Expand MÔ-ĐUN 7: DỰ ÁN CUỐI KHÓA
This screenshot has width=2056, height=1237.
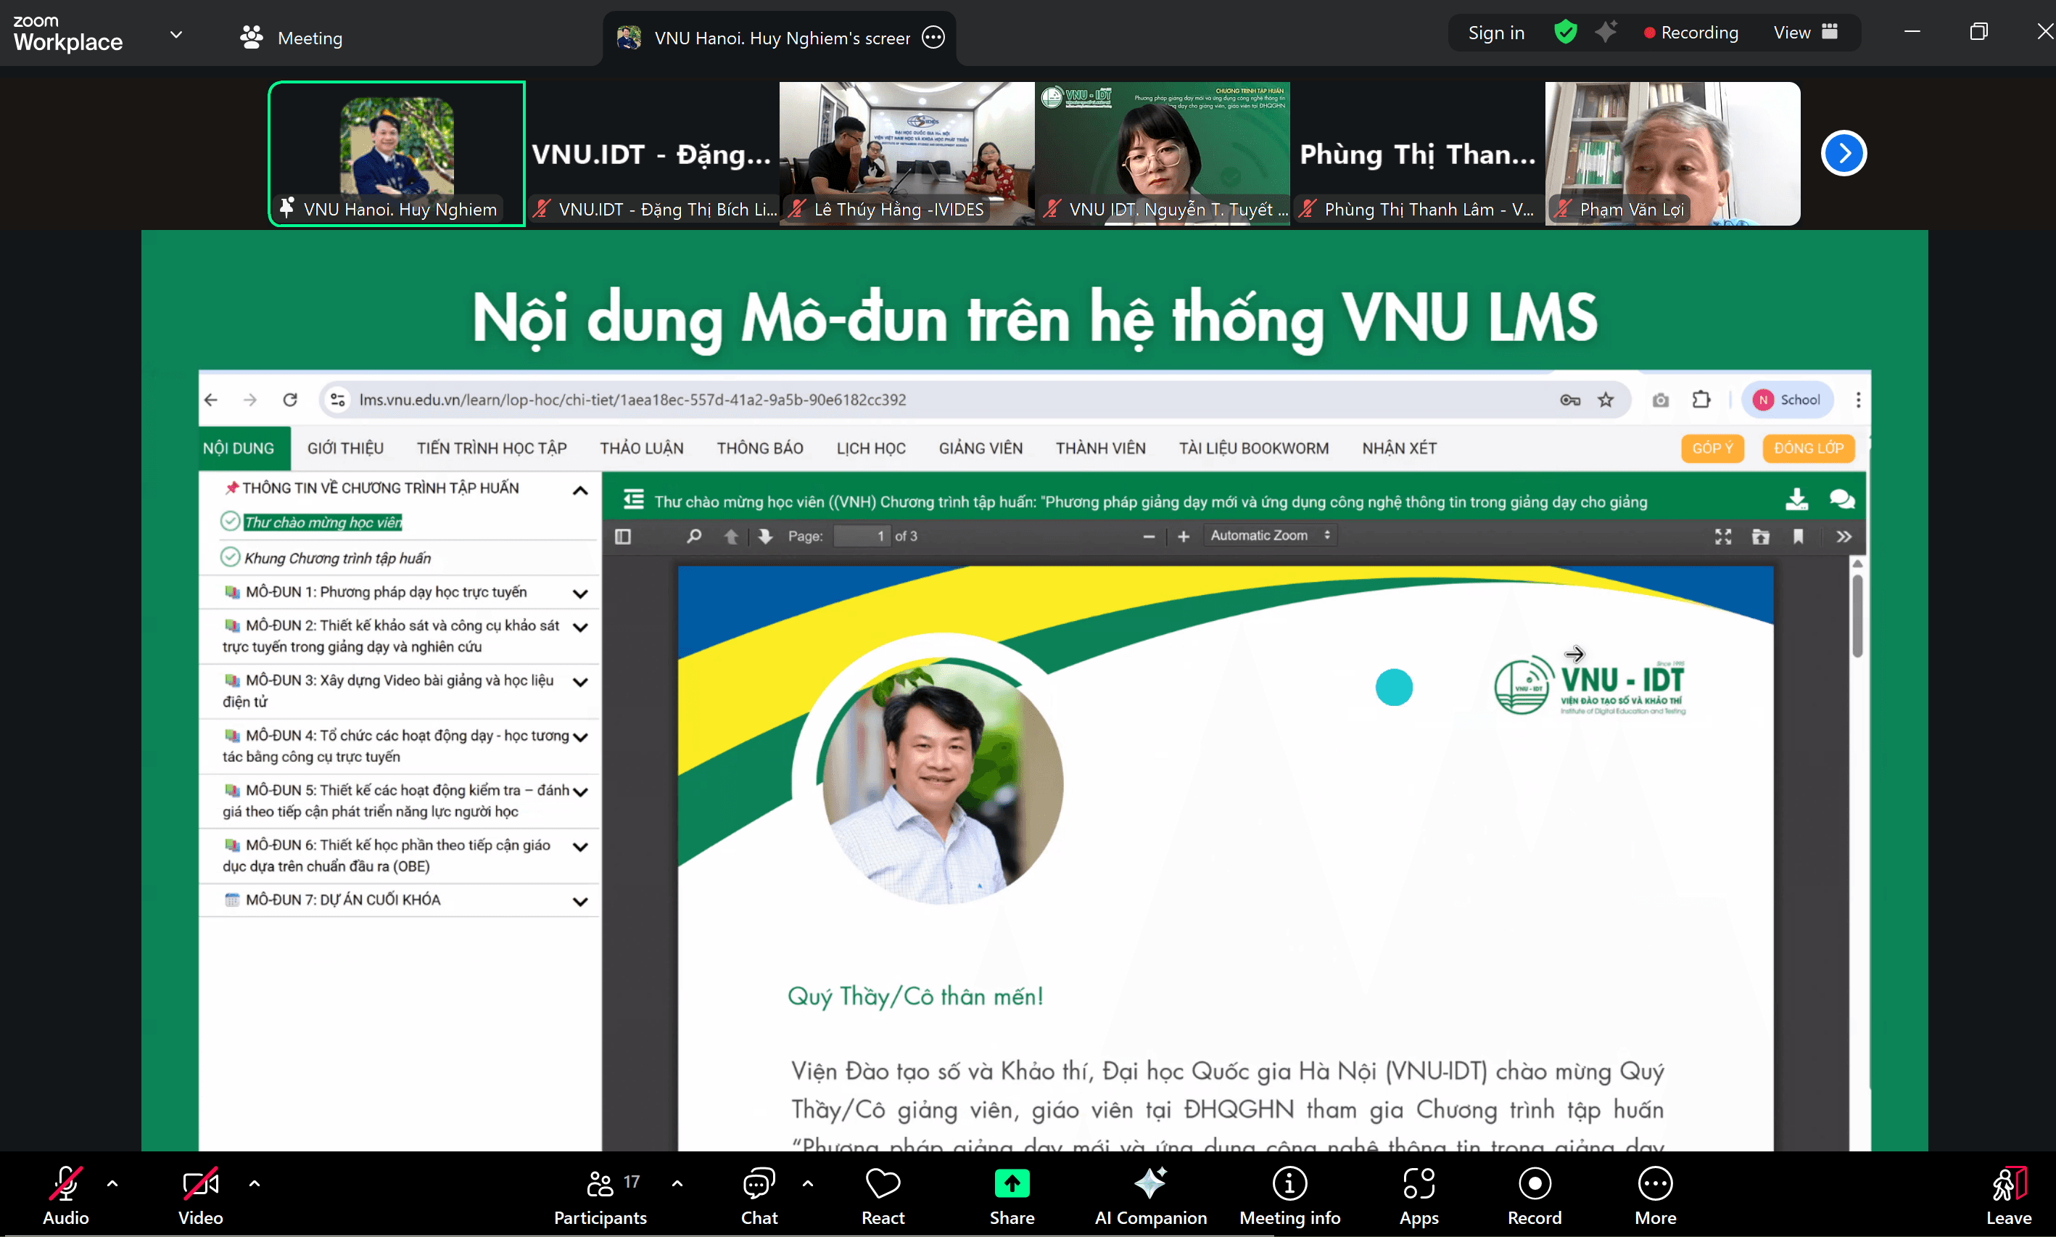click(579, 901)
